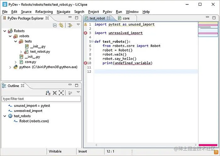The height and width of the screenshot is (156, 220).
Task: Select unused_import = pytest in Outline
Action: click(32, 106)
